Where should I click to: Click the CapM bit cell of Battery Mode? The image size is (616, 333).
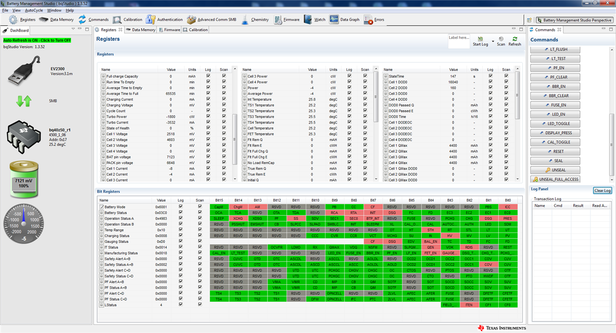pos(219,206)
